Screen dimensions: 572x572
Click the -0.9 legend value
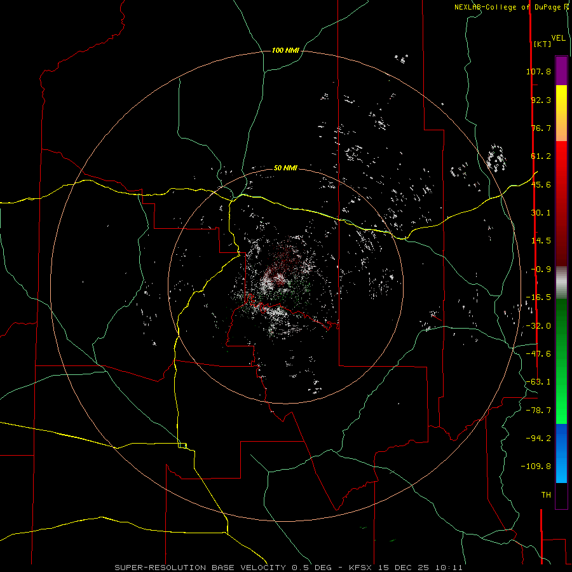point(541,269)
